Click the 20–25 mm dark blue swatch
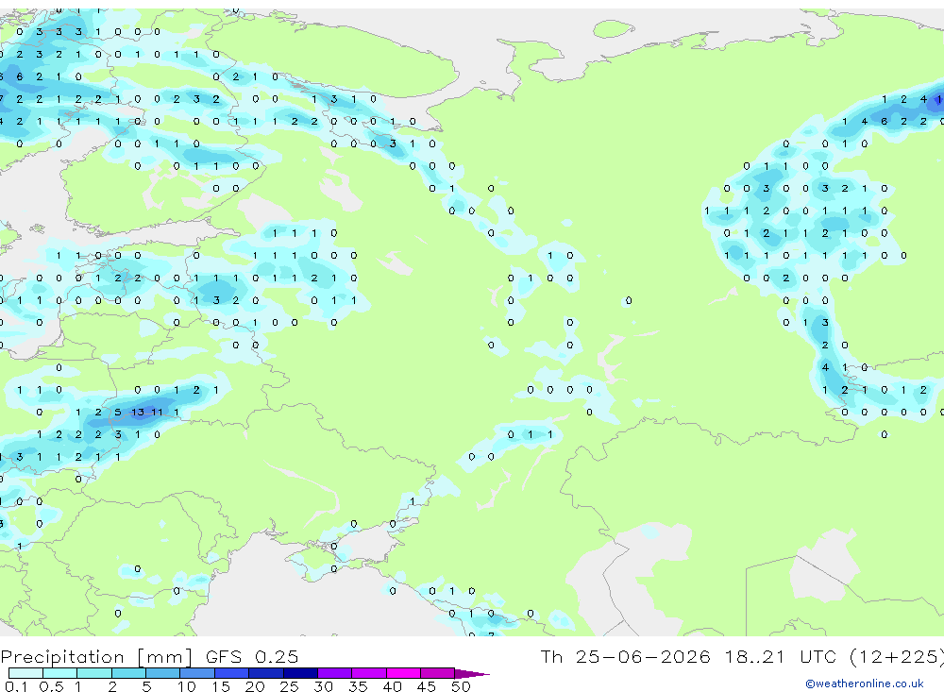This screenshot has height=692, width=944. 266,673
